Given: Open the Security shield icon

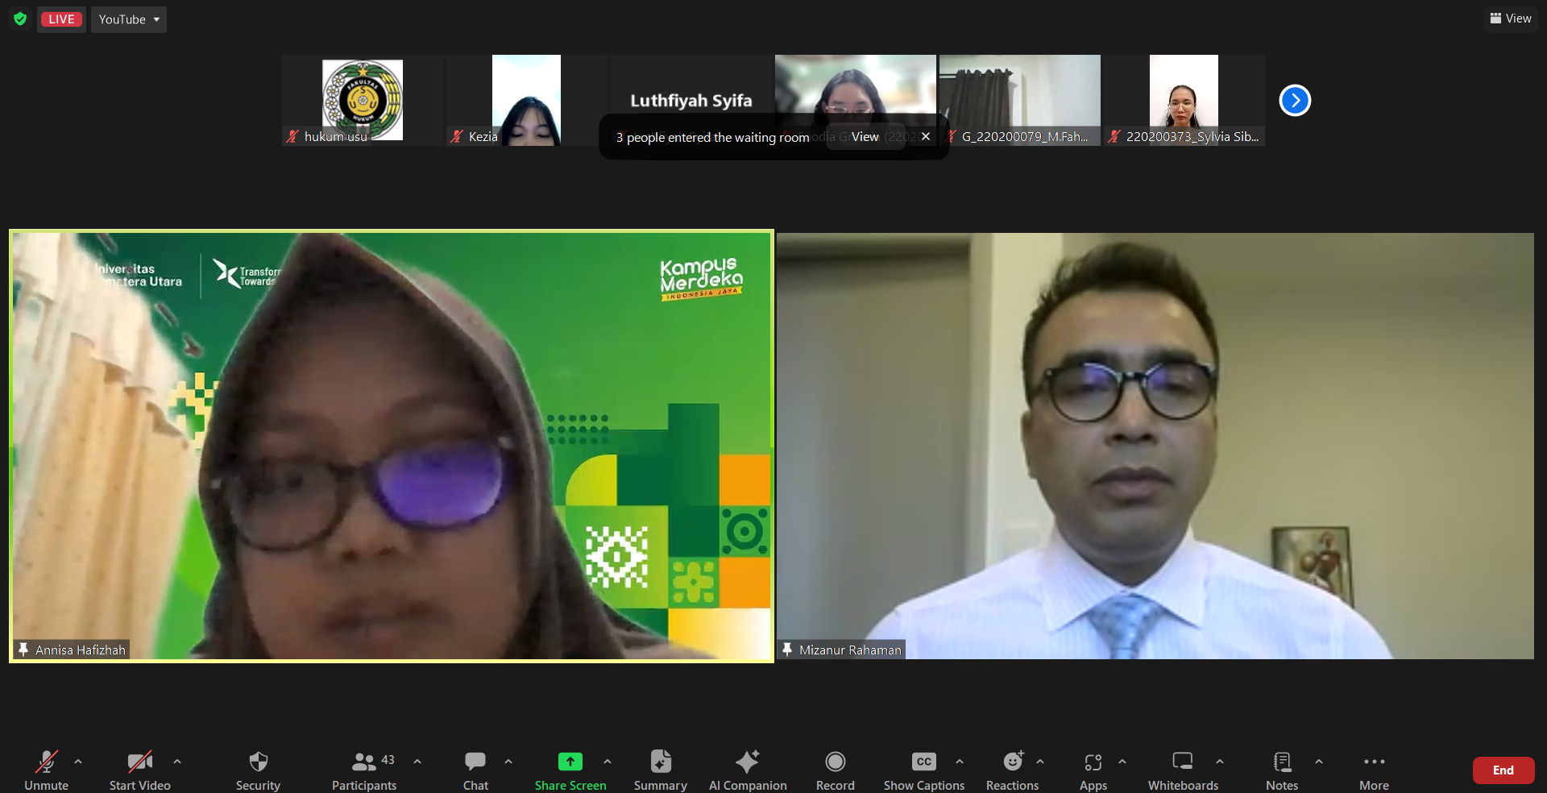Looking at the screenshot, I should pyautogui.click(x=258, y=762).
